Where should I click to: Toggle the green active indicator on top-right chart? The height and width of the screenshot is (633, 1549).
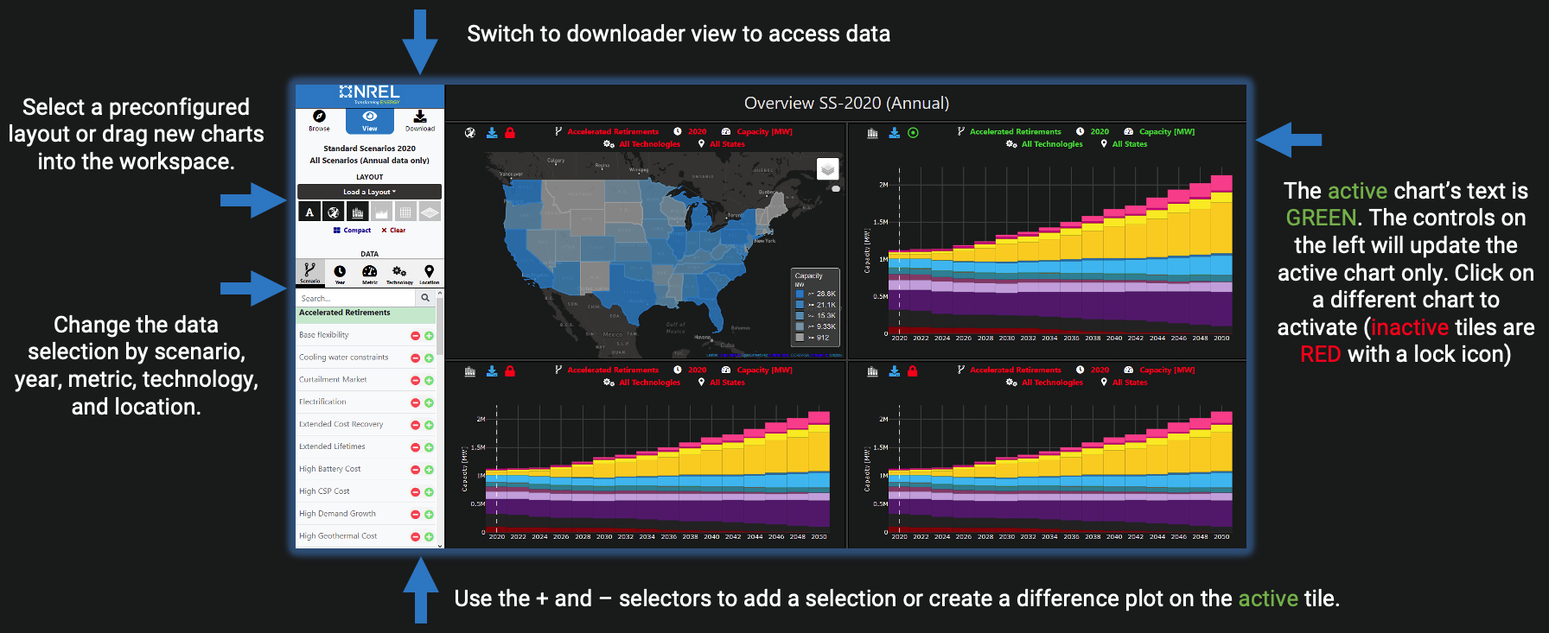pos(913,133)
